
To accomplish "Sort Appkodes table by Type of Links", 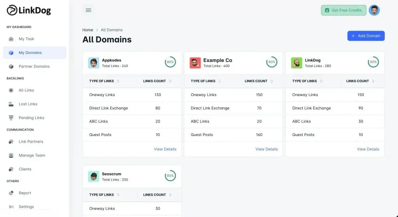I will click(x=118, y=81).
